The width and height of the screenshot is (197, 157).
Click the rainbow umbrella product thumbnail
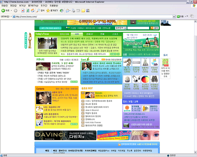(145, 79)
